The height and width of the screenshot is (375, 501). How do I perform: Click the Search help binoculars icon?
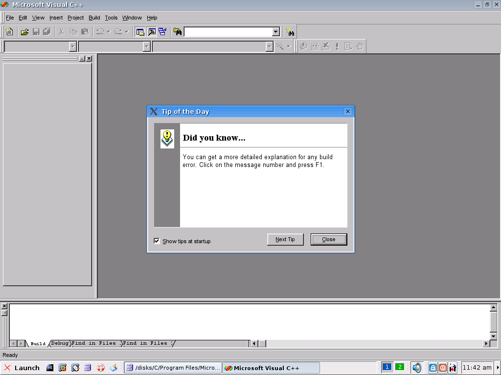(x=290, y=32)
